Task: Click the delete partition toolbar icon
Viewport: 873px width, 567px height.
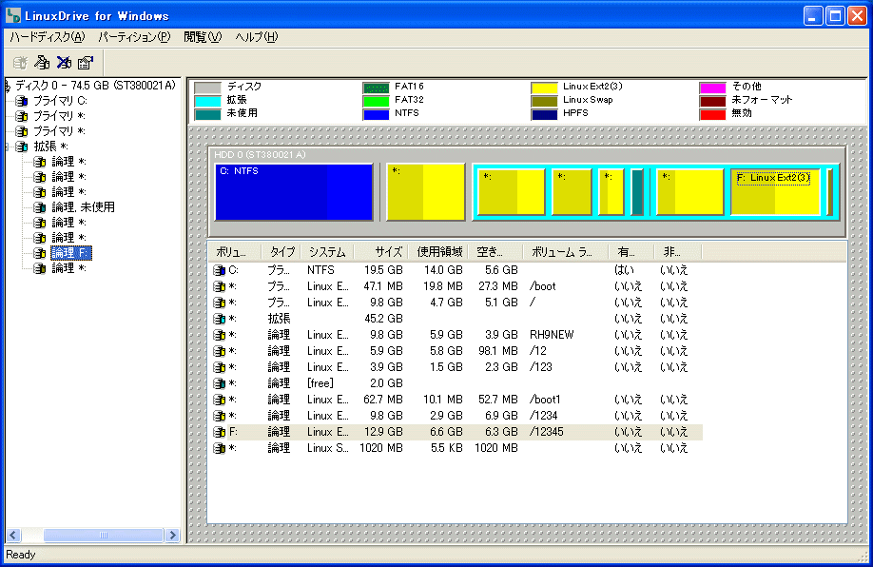Action: point(64,63)
